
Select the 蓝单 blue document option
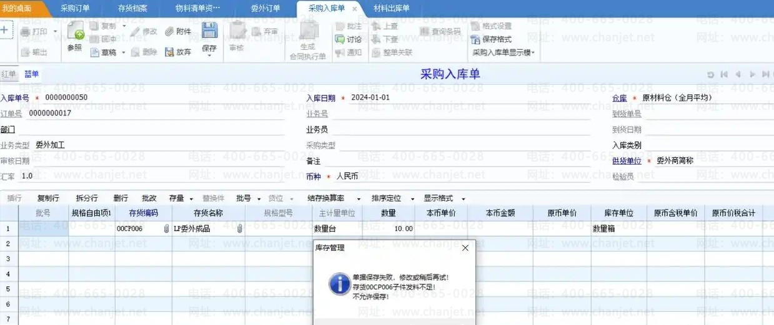31,74
